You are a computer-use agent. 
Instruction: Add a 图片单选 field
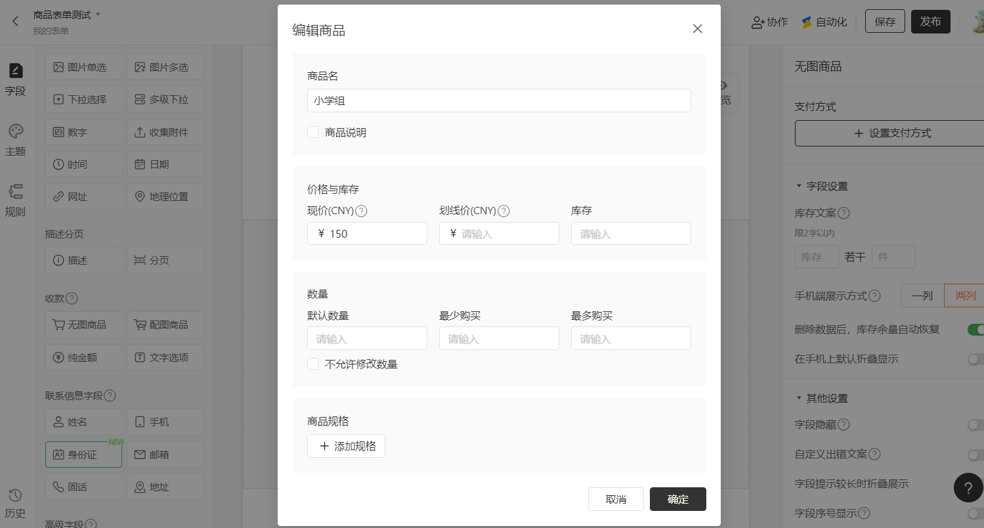83,67
